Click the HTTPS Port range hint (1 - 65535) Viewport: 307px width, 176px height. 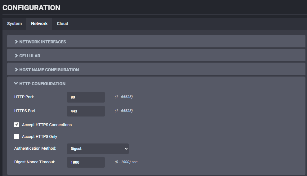[123, 111]
